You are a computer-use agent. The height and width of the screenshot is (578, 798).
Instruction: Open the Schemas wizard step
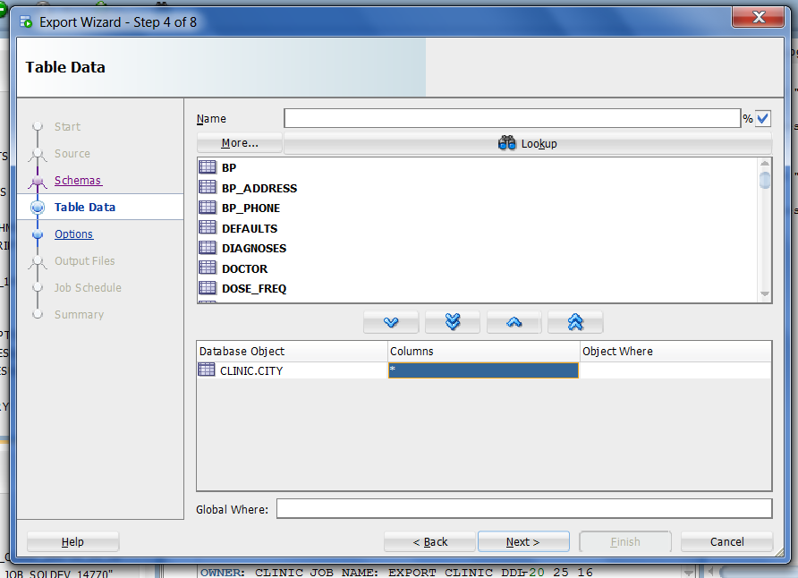click(78, 180)
